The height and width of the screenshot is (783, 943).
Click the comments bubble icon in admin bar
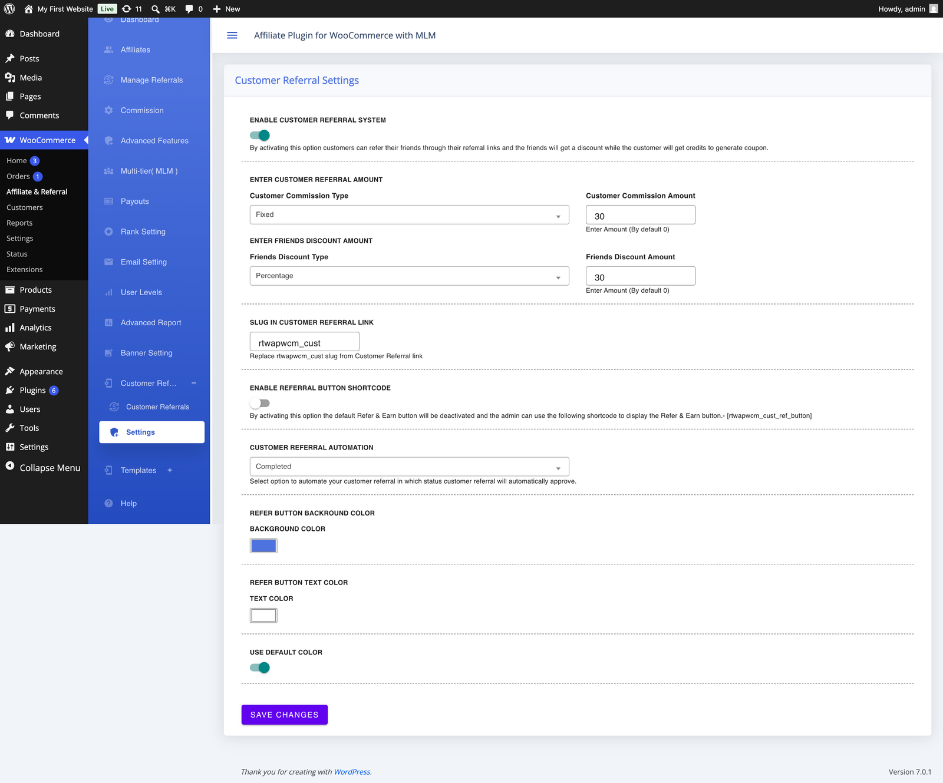point(189,9)
